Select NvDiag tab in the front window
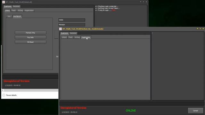Viewport: 205px width, 115px height. point(77,37)
